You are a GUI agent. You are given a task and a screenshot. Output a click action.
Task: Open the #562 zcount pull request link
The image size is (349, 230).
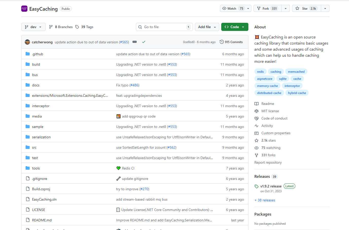[171, 147]
